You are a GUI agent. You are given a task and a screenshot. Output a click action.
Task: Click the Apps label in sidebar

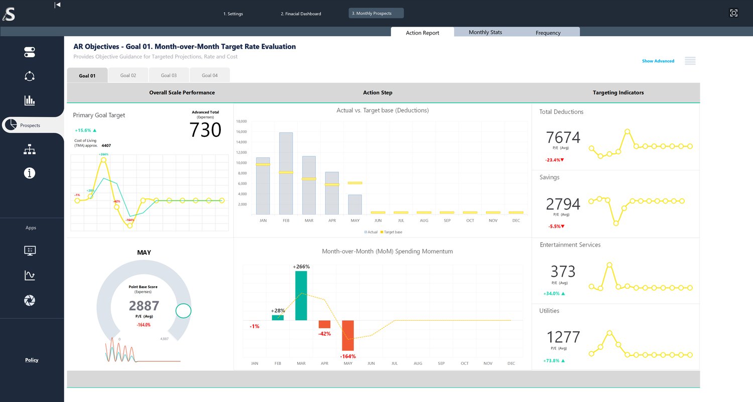point(31,228)
